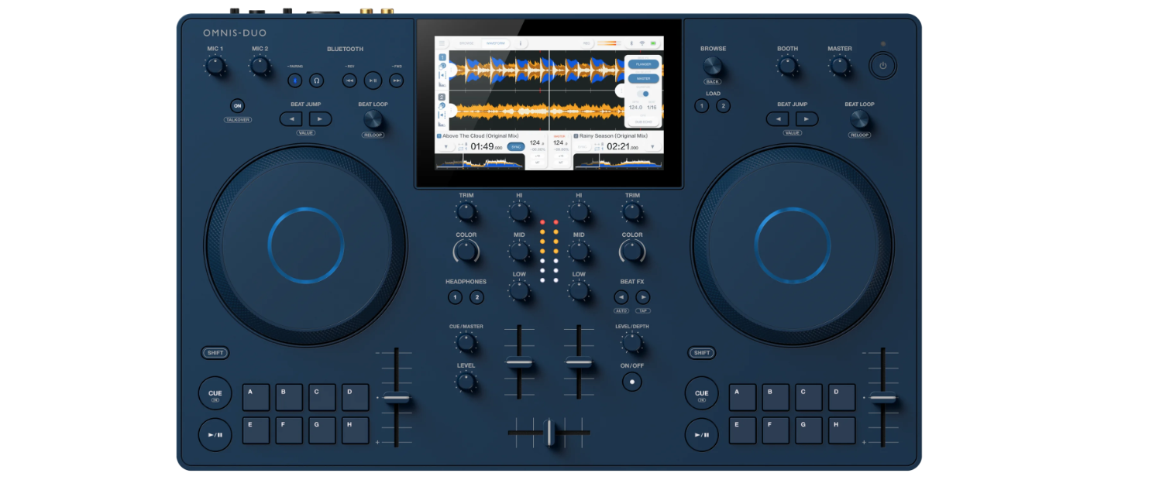Tap the hamburger menu icon on the touchscreen
This screenshot has height=490, width=1173.
coord(442,43)
